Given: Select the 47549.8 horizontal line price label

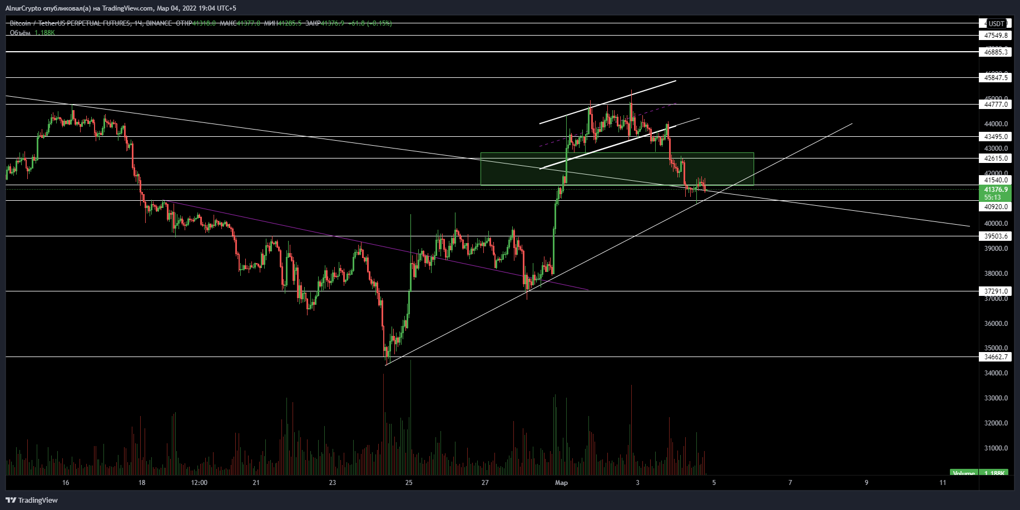Looking at the screenshot, I should pyautogui.click(x=996, y=36).
